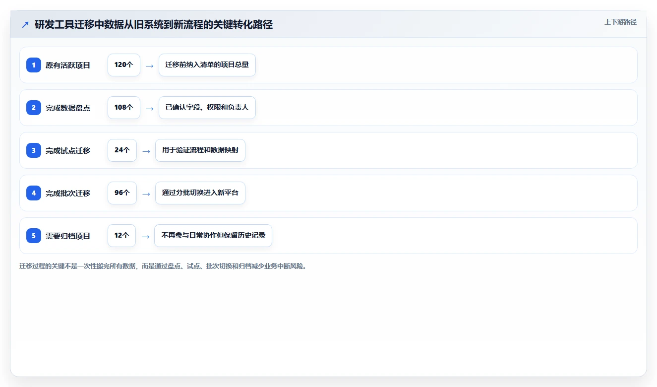
Task: Click the arrow after 120个
Action: (150, 65)
